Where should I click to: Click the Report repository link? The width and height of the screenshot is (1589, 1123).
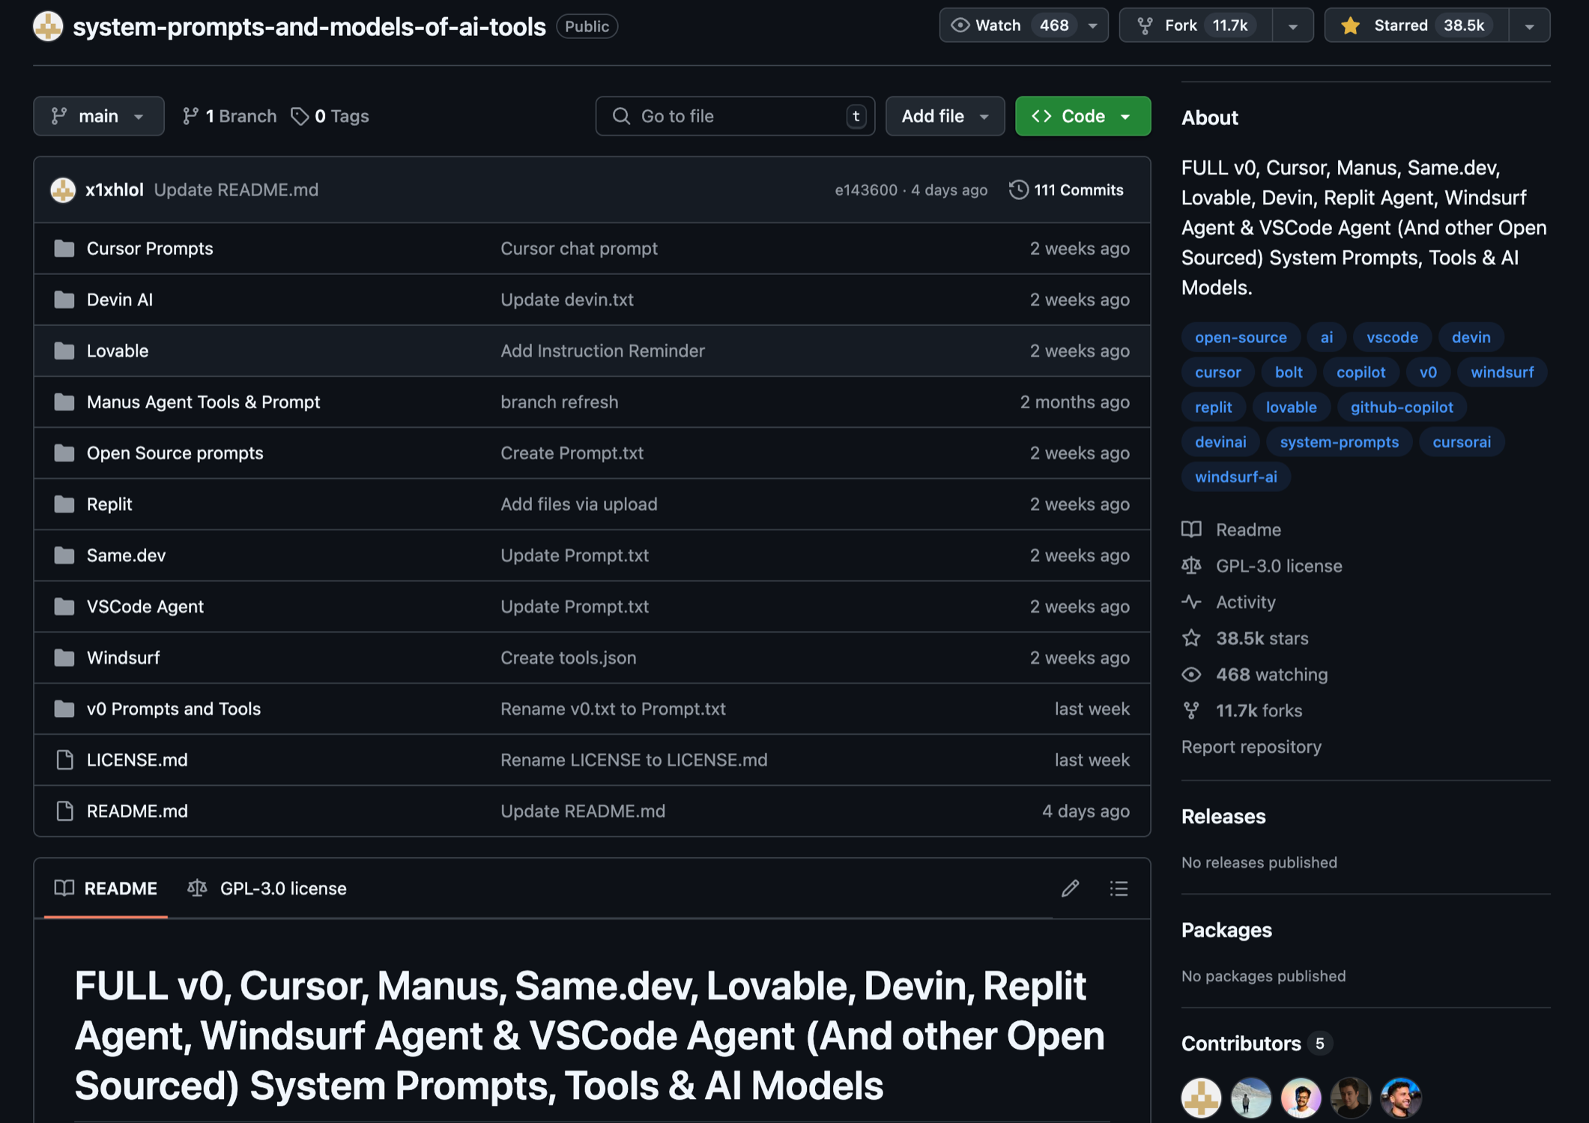(x=1250, y=746)
